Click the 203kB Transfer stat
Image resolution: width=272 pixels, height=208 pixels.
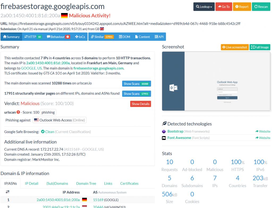click(260, 181)
